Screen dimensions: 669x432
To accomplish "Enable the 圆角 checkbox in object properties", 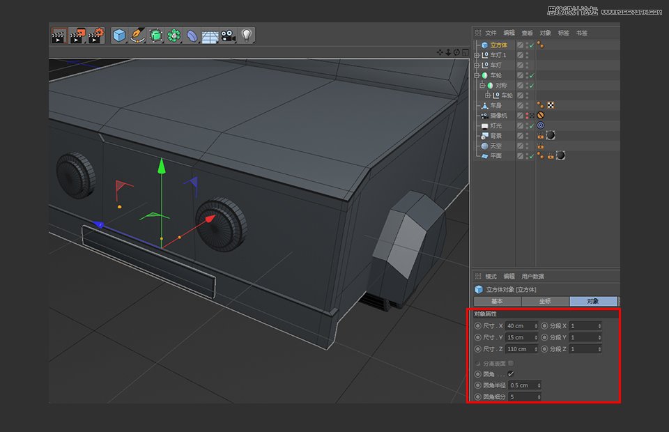I will point(512,373).
